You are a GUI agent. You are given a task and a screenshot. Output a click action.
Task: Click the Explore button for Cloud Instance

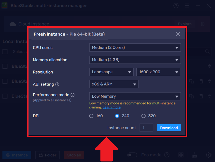click(x=185, y=24)
